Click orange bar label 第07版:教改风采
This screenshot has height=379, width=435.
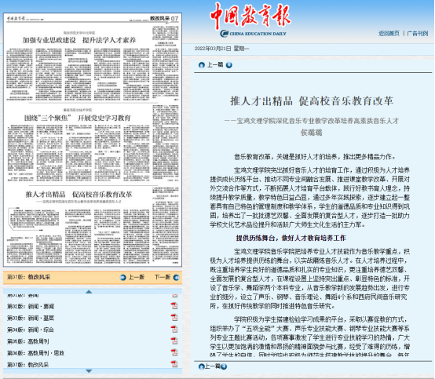[28, 277]
